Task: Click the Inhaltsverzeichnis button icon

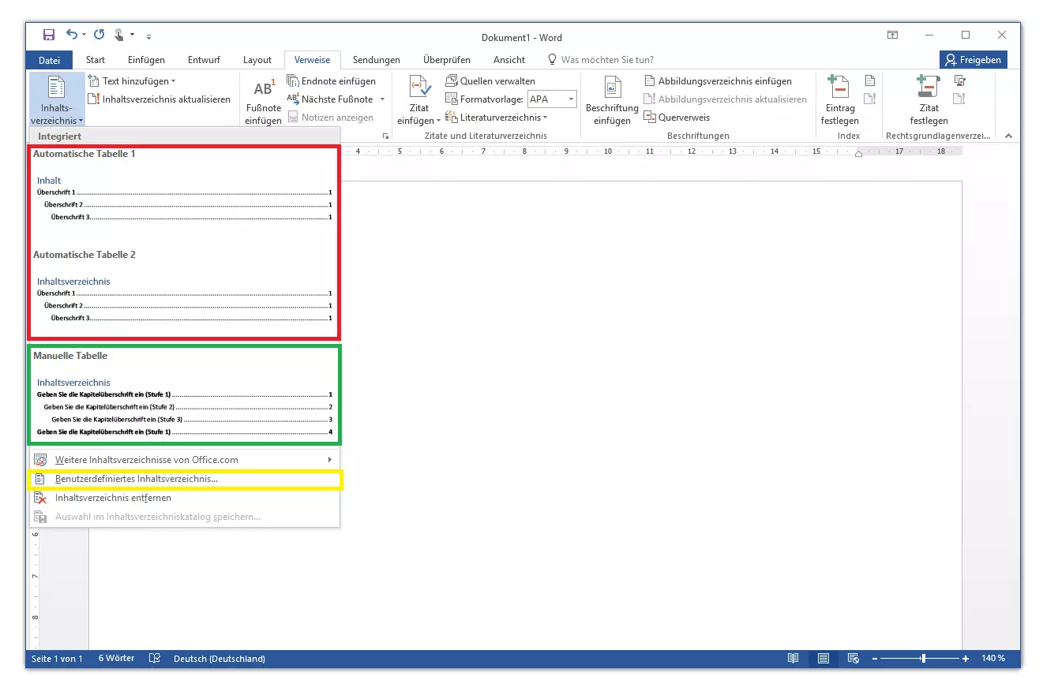Action: pyautogui.click(x=57, y=87)
